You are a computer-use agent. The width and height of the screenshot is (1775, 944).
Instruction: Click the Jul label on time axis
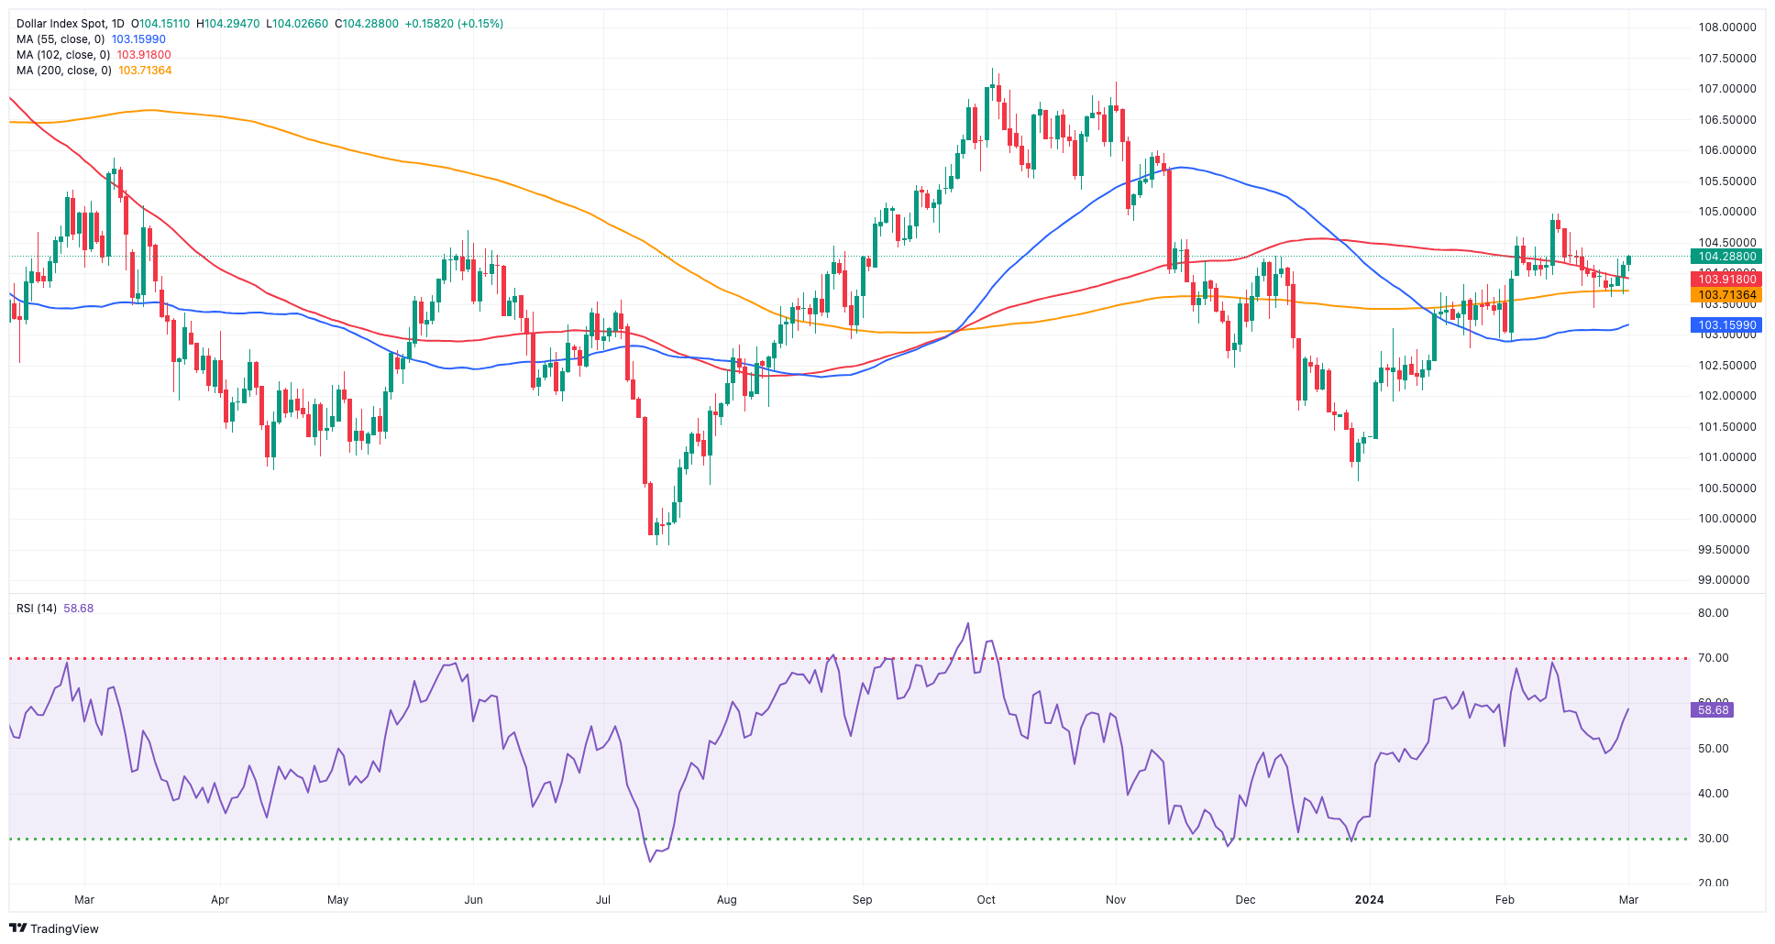603,900
